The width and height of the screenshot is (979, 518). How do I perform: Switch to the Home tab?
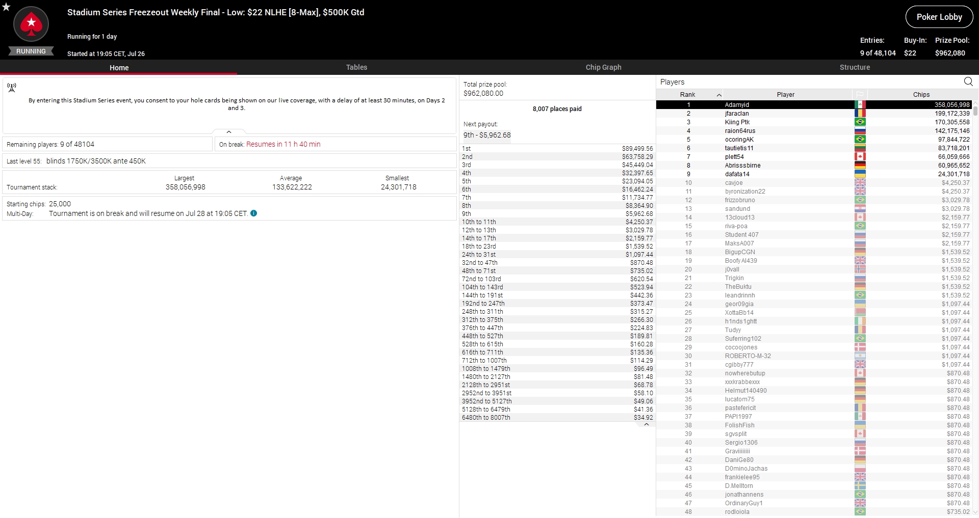119,67
